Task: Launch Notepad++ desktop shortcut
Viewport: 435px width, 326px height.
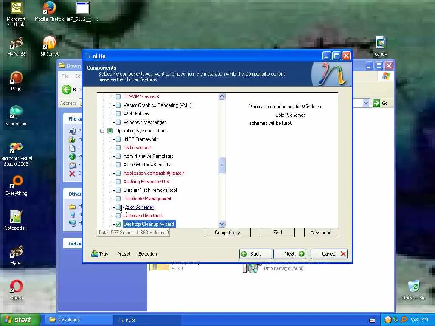Action: pyautogui.click(x=16, y=220)
